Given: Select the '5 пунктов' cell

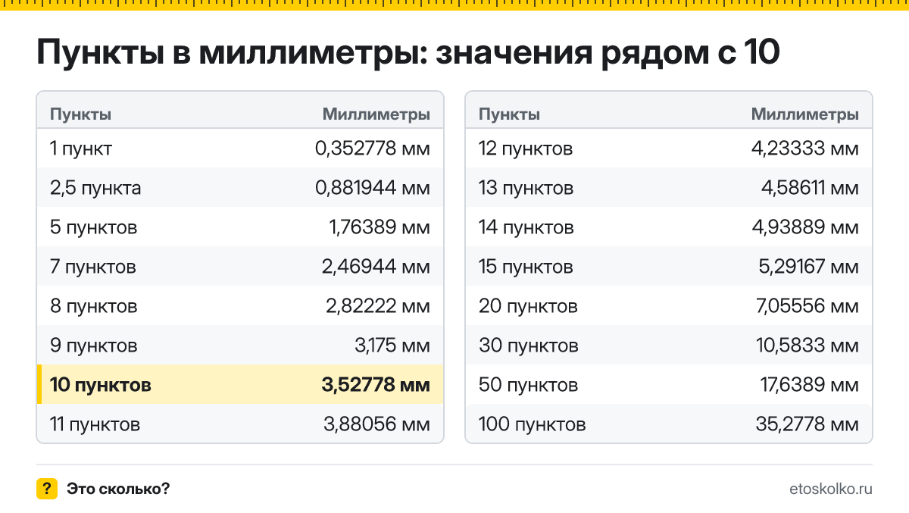Looking at the screenshot, I should (94, 227).
